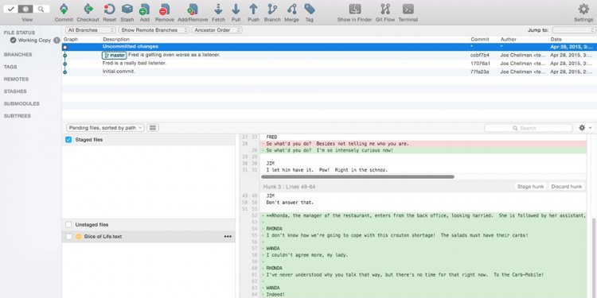Select the Add/Remove toolbar icon
The image size is (597, 298).
point(193,9)
